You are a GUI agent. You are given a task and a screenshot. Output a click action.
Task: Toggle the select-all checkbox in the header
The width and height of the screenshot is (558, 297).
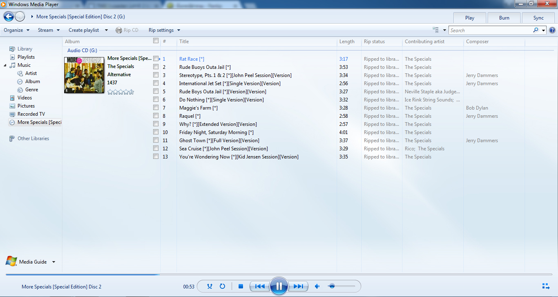(156, 41)
